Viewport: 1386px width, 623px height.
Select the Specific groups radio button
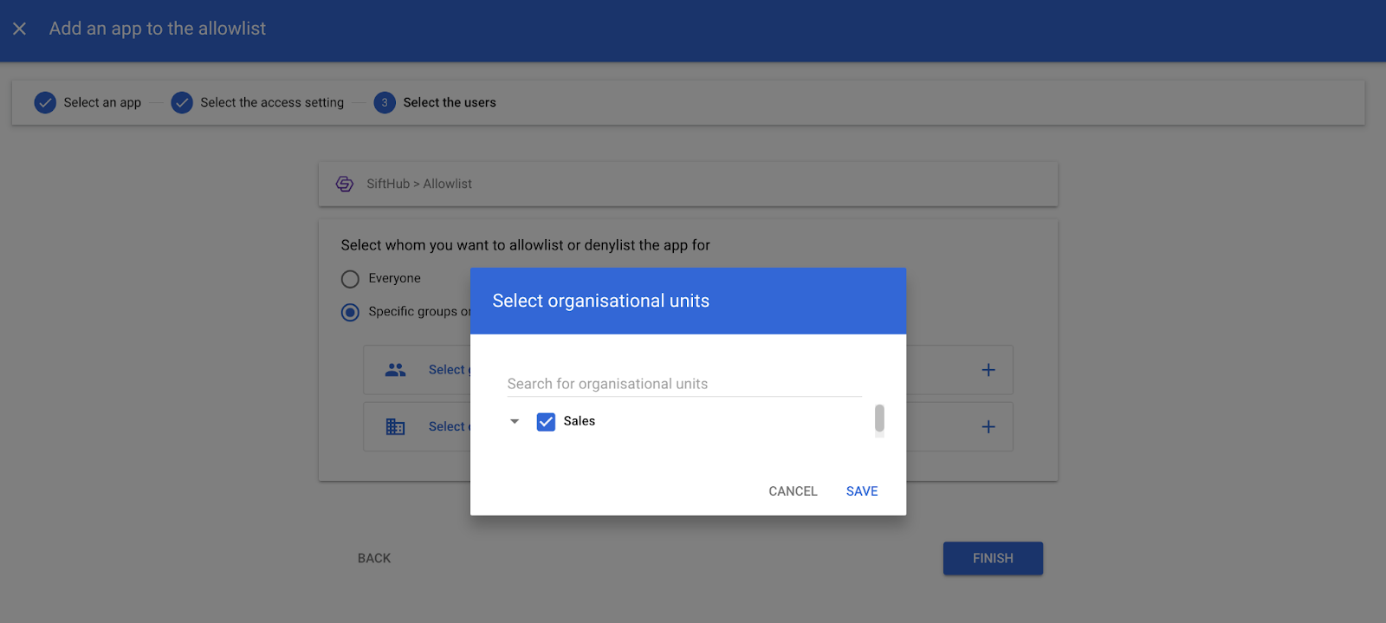point(350,312)
